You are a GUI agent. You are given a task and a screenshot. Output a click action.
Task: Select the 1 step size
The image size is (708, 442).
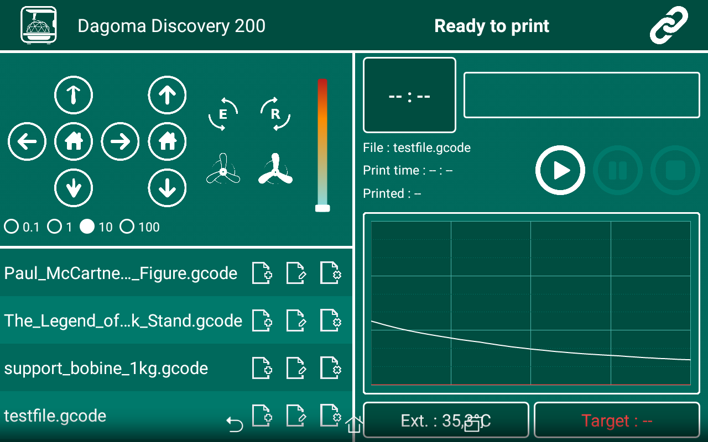click(60, 227)
